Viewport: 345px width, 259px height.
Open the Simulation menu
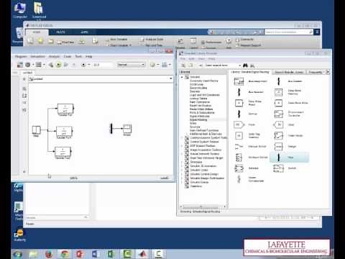point(38,56)
